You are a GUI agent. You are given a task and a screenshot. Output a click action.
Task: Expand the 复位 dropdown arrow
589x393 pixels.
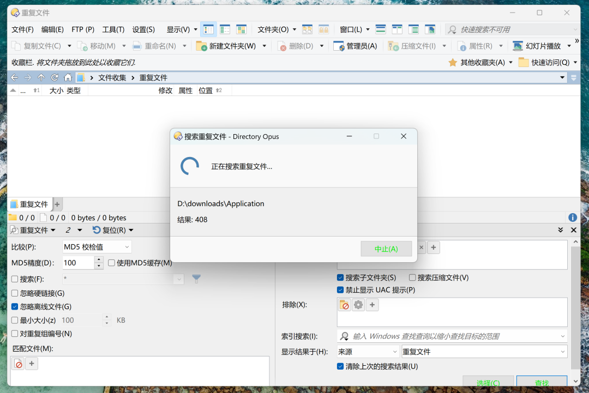point(131,230)
